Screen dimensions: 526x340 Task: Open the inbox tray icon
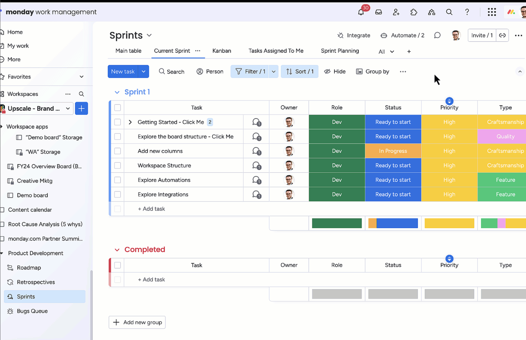[x=378, y=12]
